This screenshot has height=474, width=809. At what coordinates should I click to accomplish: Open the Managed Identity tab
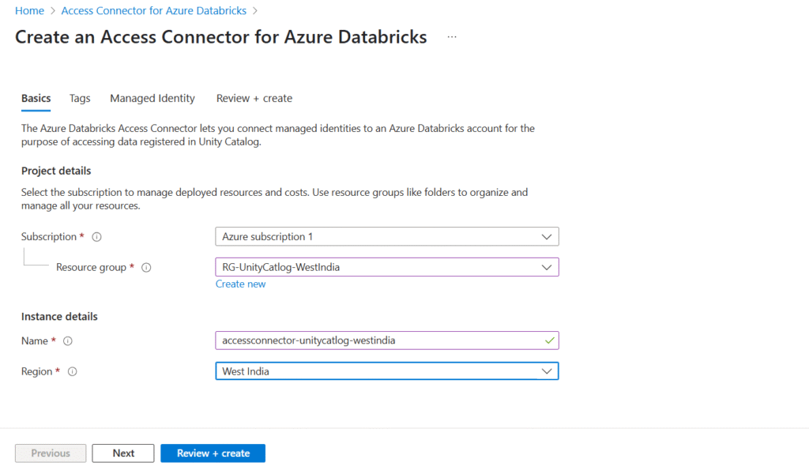pos(152,98)
